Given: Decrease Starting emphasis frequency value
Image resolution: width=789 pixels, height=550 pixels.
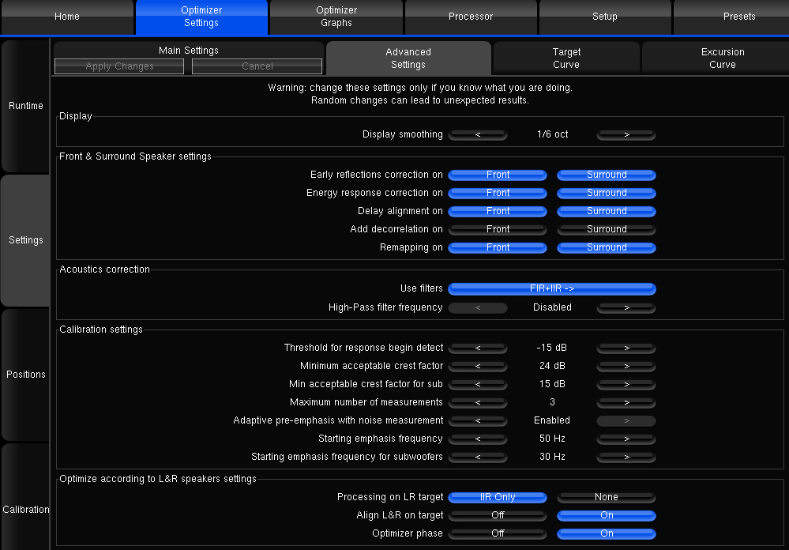Looking at the screenshot, I should pos(478,439).
